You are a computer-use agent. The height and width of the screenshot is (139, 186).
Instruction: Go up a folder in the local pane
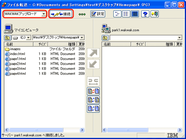[7, 38]
